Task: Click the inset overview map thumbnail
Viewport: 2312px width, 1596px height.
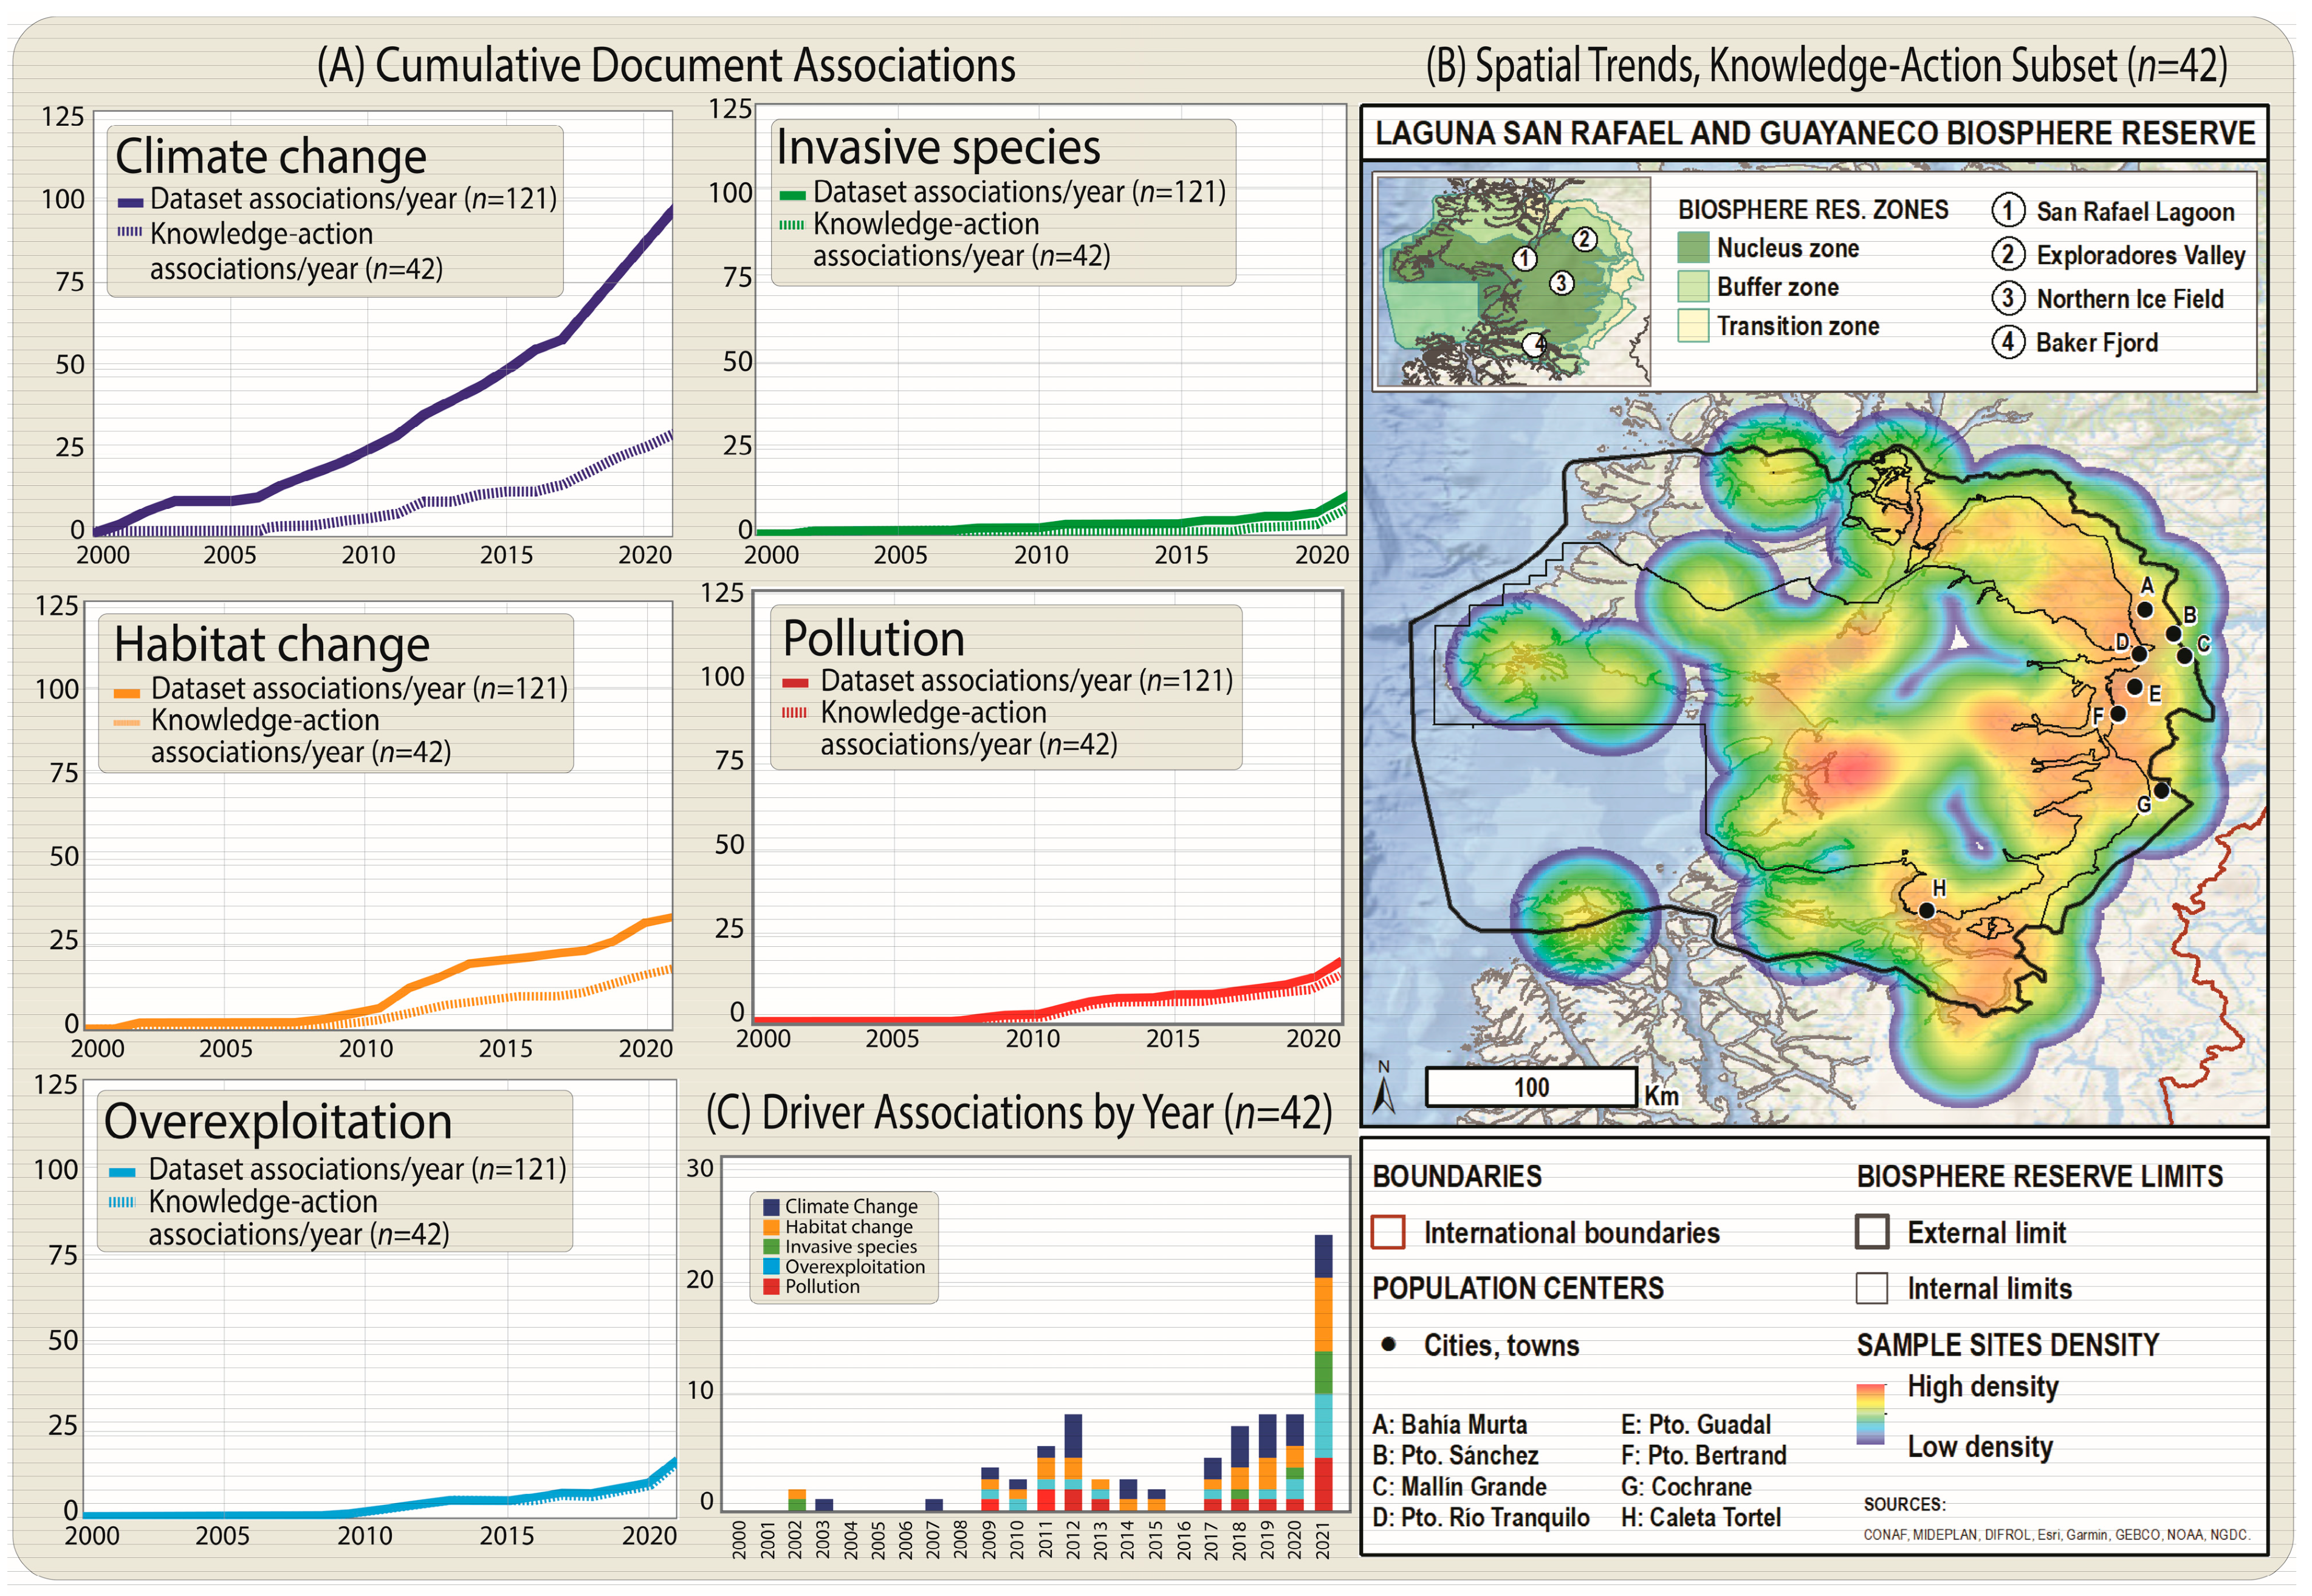Action: click(1512, 281)
